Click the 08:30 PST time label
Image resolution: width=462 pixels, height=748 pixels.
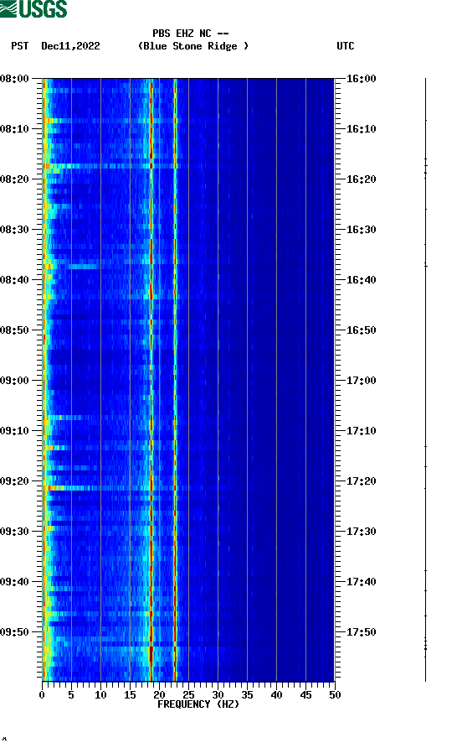coord(15,230)
